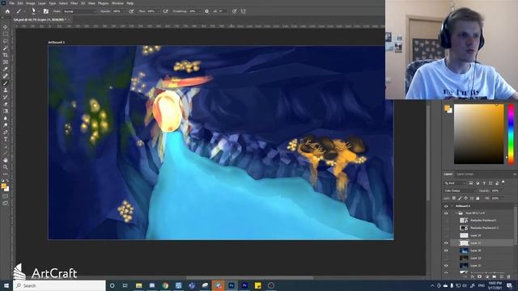The width and height of the screenshot is (518, 291).
Task: Toggle visibility of Artboard 1
Action: coord(446,206)
